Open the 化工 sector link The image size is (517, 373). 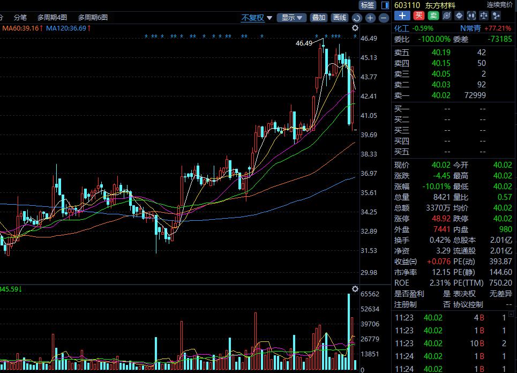click(401, 28)
